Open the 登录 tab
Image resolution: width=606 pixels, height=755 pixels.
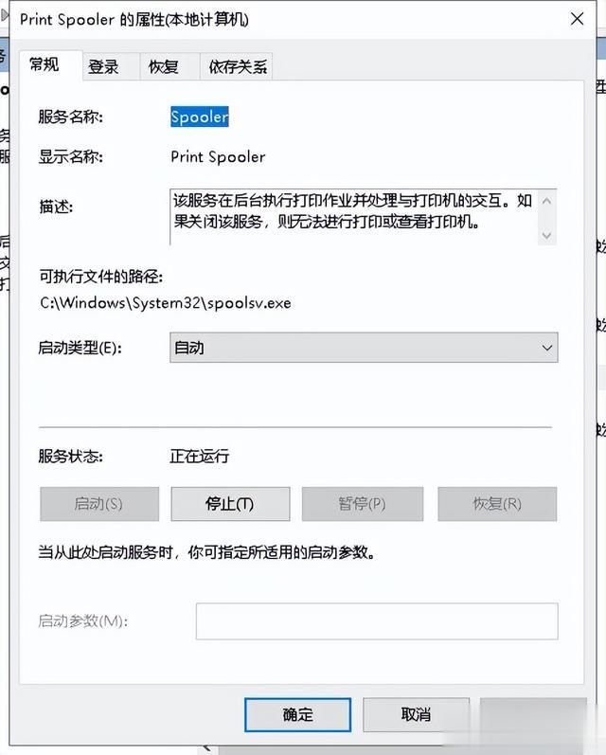coord(111,66)
